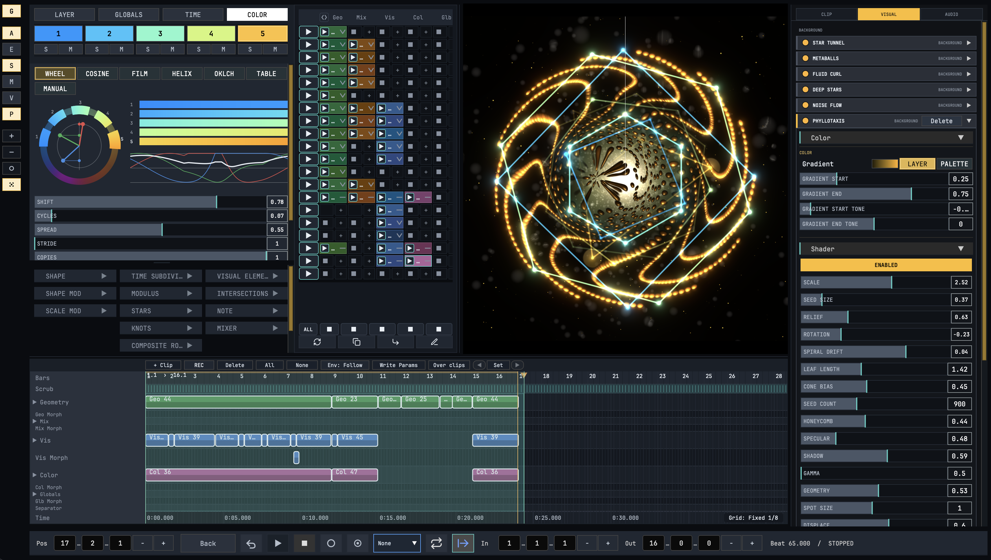Collapse the Shader section

click(961, 249)
